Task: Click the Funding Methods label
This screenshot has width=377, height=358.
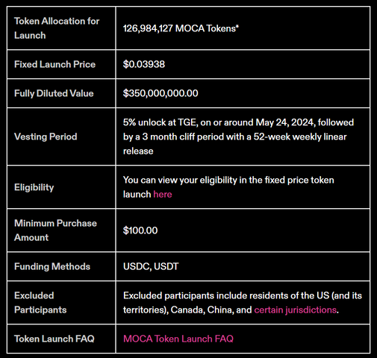Action: coord(52,266)
